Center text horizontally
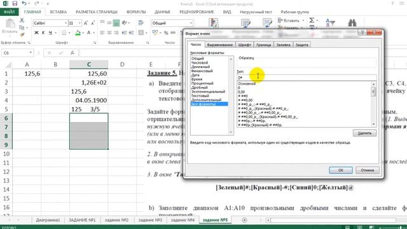The image size is (407, 229). pyautogui.click(x=109, y=32)
